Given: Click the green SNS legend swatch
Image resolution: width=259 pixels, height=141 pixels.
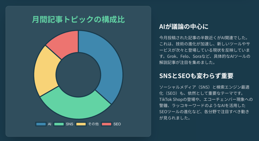Looking at the screenshot, I should tap(59, 124).
